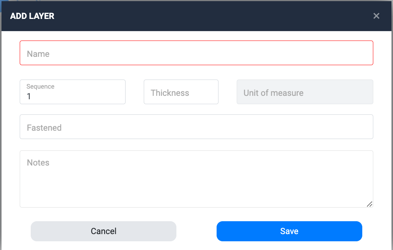
Task: Click the empty space between Cancel and Save
Action: point(196,231)
